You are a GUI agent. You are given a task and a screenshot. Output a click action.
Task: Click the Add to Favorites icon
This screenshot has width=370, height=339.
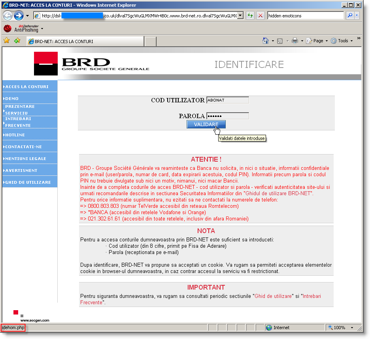coord(17,41)
